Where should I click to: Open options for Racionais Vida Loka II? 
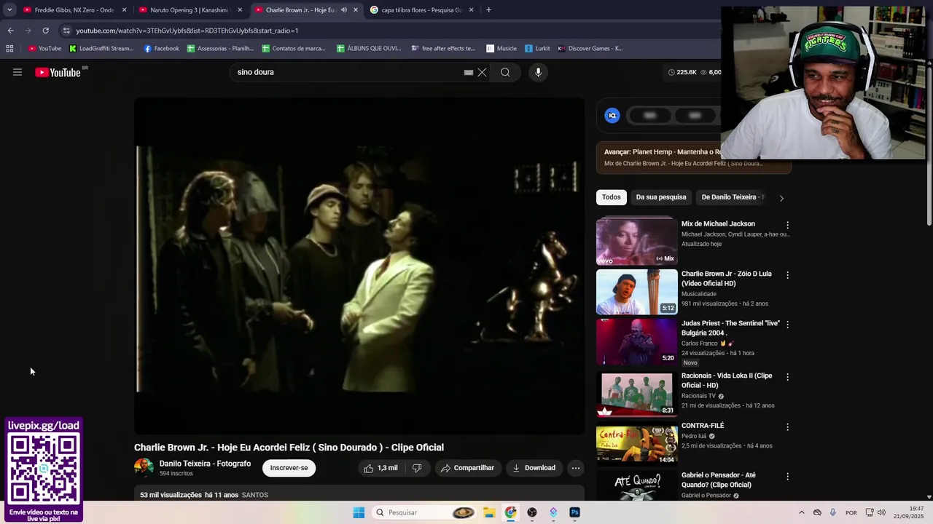[787, 377]
